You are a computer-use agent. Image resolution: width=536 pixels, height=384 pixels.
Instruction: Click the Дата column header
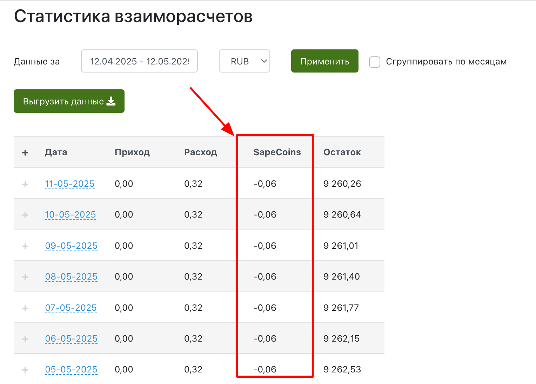tap(56, 152)
